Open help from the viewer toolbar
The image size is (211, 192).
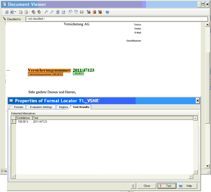107,12
